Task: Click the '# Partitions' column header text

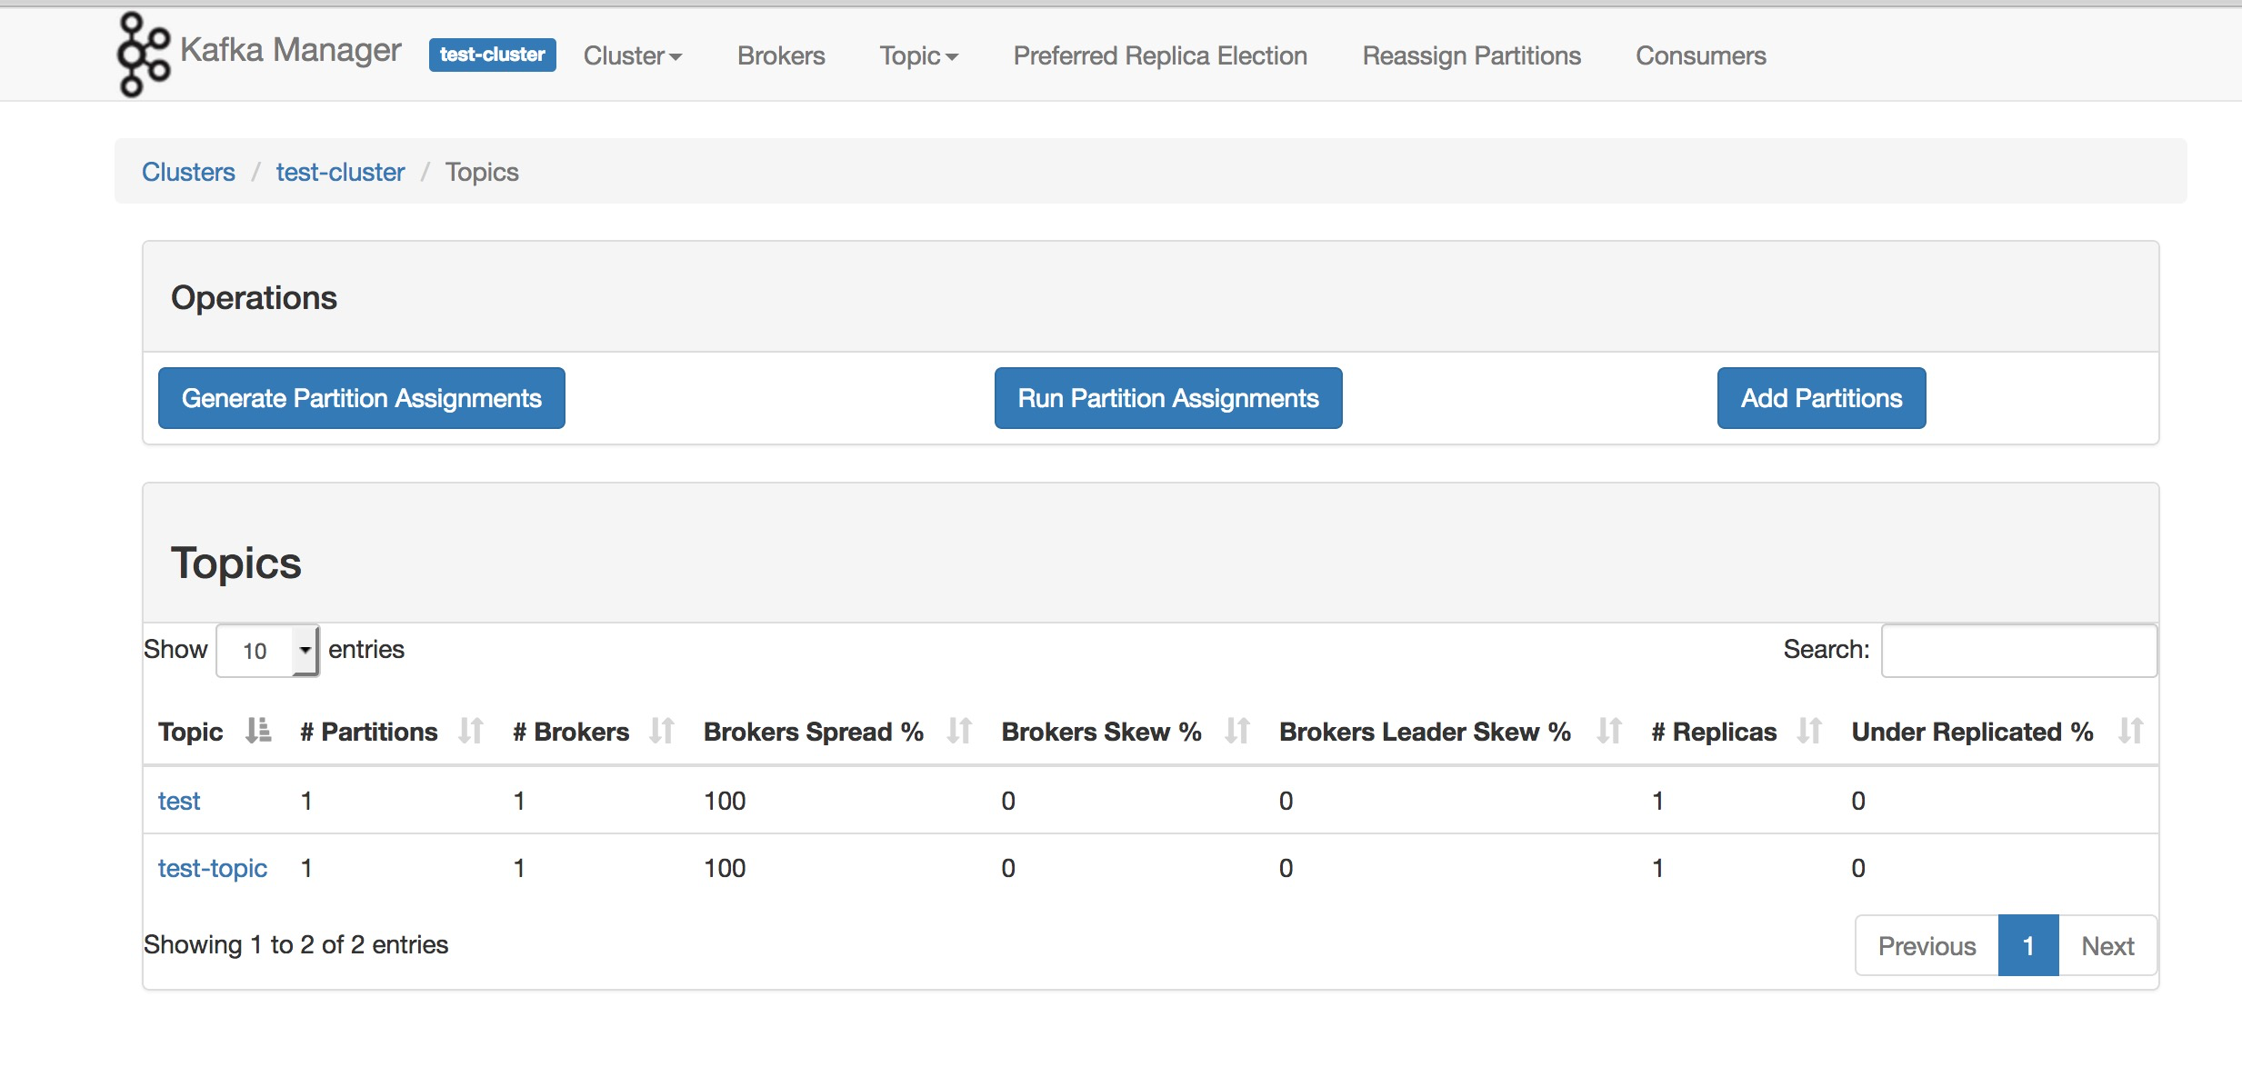Action: [x=369, y=732]
